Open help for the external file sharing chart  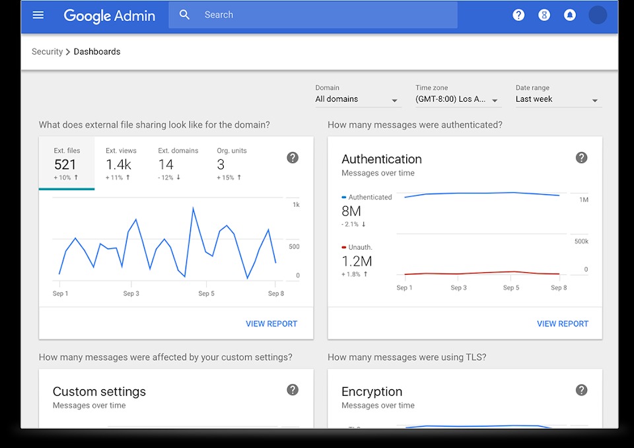pyautogui.click(x=293, y=157)
